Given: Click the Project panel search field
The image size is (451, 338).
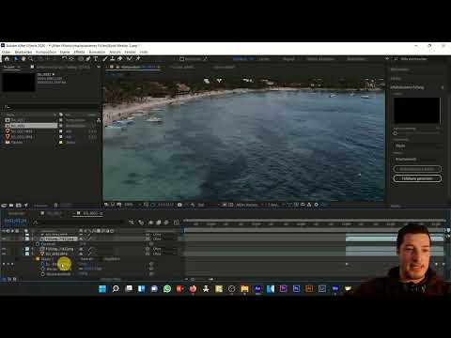Looking at the screenshot, I should point(51,107).
